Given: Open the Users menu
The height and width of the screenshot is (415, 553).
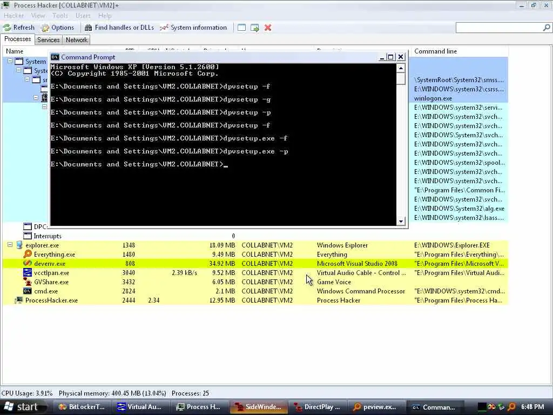Looking at the screenshot, I should pos(83,16).
